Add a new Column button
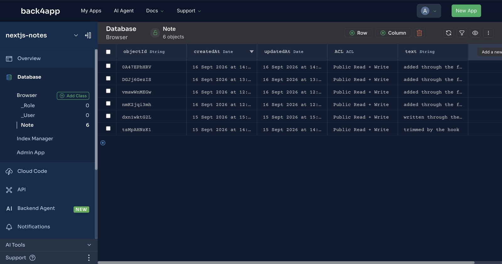Image resolution: width=502 pixels, height=264 pixels. [393, 33]
